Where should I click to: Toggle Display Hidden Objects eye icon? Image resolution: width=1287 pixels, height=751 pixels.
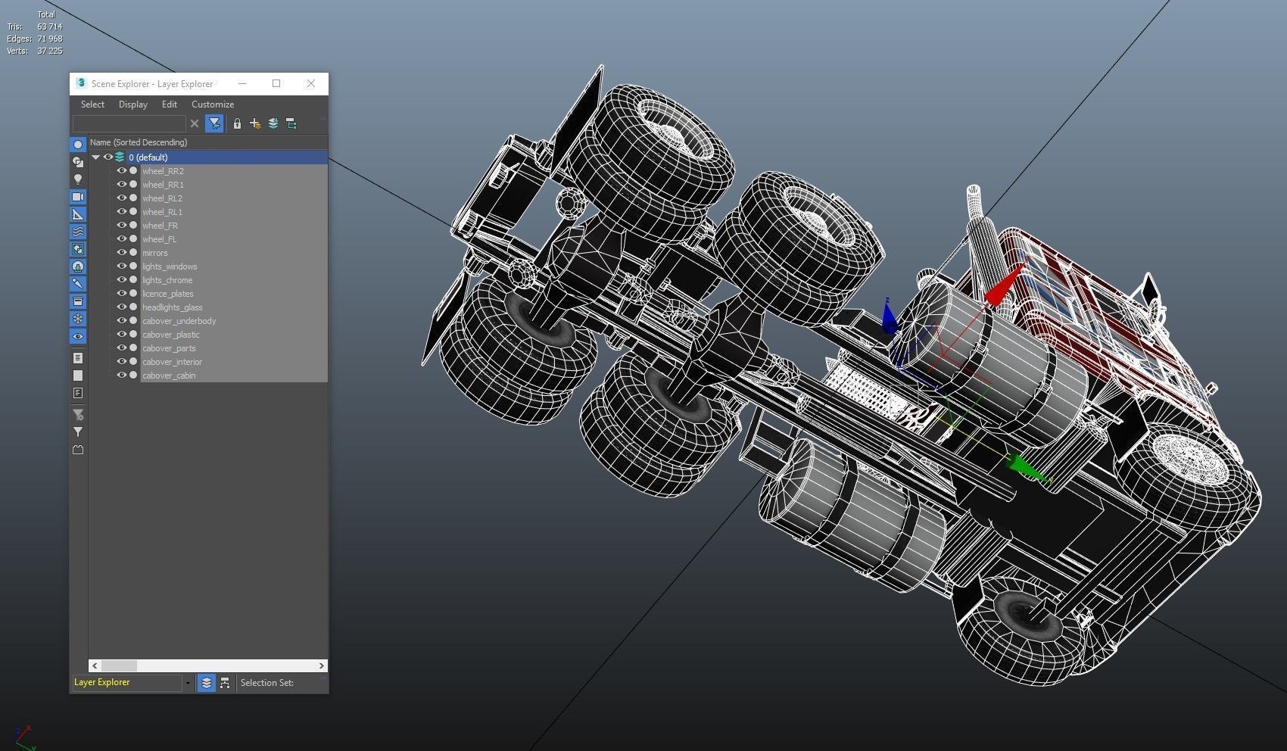[77, 336]
